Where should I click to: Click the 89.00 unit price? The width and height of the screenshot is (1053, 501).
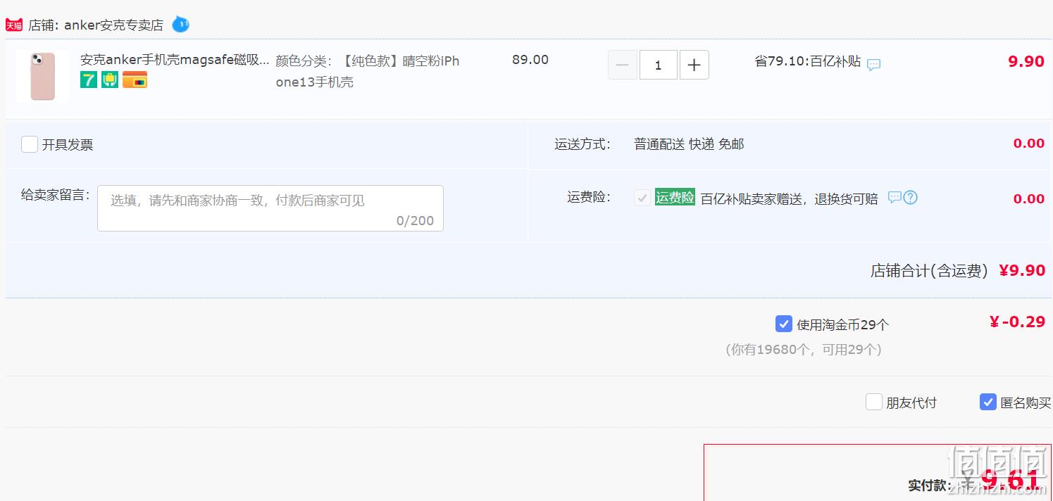(530, 60)
